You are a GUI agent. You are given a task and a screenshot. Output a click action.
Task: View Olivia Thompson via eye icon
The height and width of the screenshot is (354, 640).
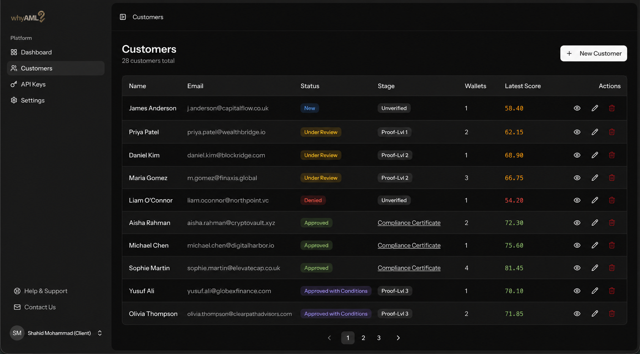coord(577,313)
